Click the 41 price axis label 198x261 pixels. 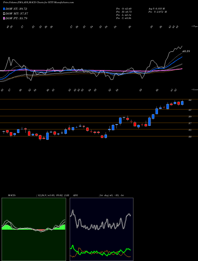(x=190, y=110)
